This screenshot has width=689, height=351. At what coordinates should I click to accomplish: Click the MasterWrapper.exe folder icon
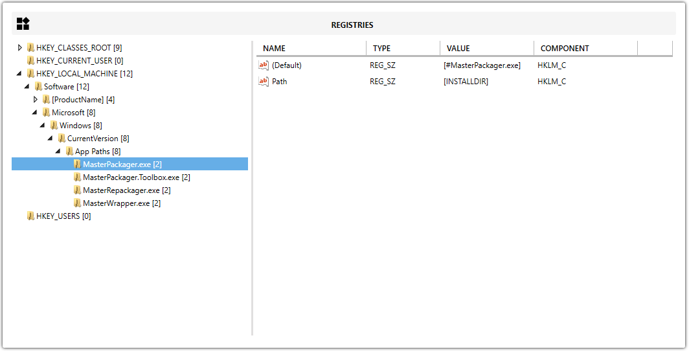point(77,203)
